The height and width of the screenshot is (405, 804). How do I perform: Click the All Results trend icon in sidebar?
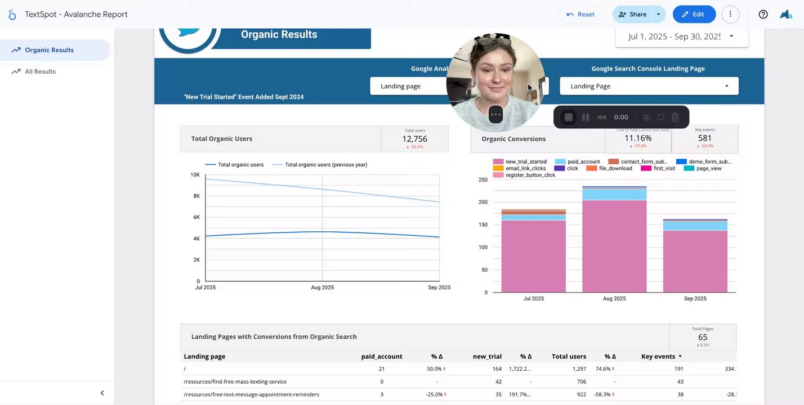[x=16, y=71]
